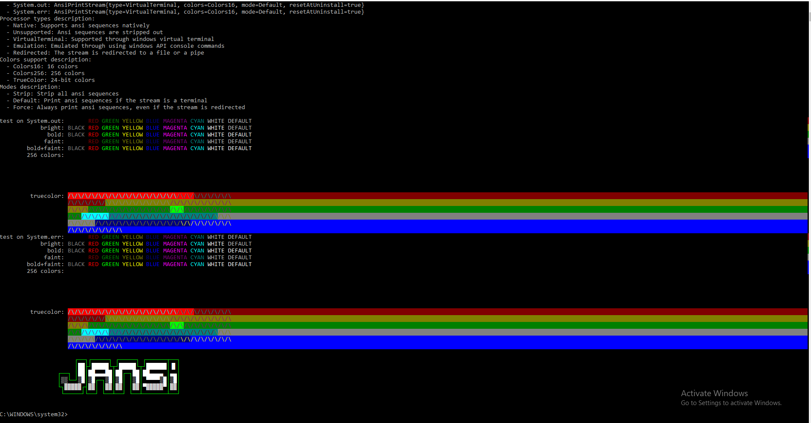Click the WHITE label in bold row

click(x=216, y=134)
